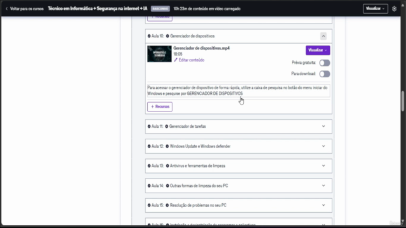Image resolution: width=406 pixels, height=228 pixels.
Task: Click the RASCUNHO status badge
Action: [160, 9]
